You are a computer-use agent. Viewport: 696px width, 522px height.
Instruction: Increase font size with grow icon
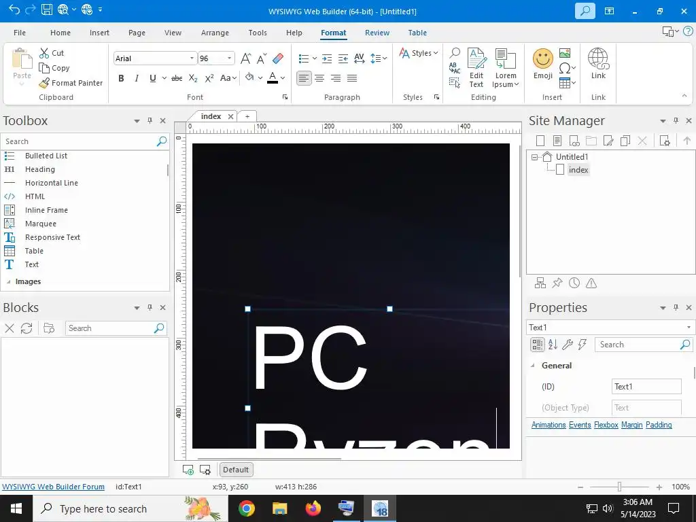(x=245, y=58)
